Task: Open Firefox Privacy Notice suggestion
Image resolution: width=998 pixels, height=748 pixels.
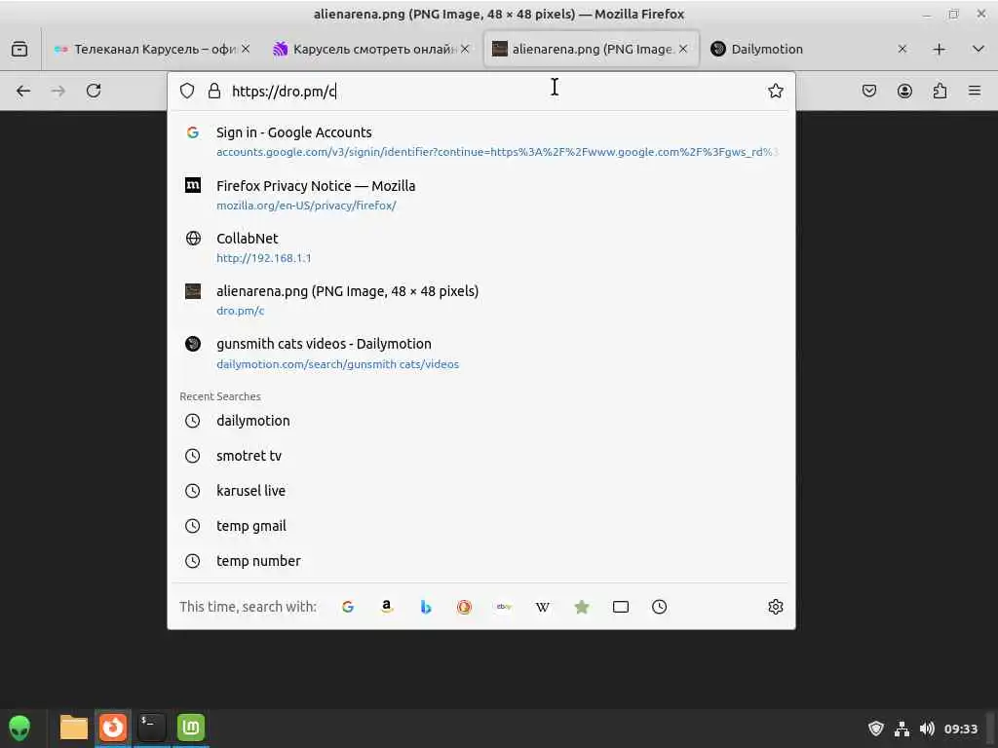Action: click(x=481, y=195)
